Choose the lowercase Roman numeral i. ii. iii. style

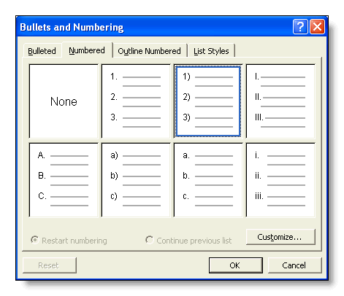280,180
